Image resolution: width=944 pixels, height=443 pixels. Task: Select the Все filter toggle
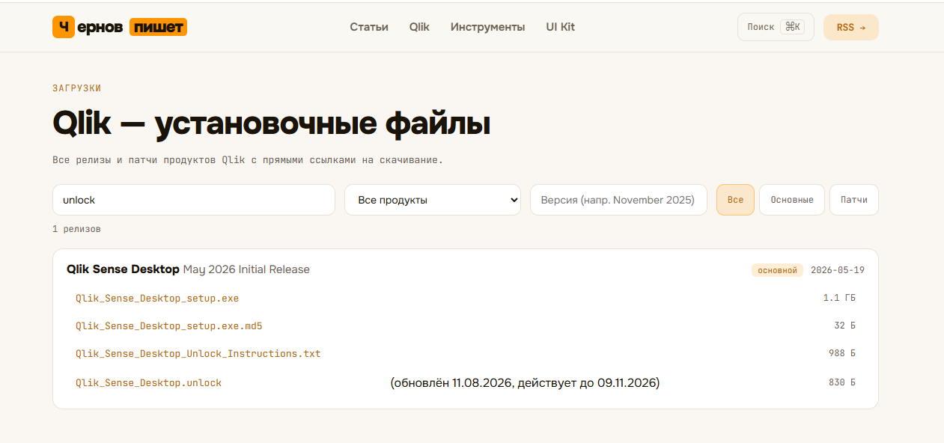tap(735, 200)
